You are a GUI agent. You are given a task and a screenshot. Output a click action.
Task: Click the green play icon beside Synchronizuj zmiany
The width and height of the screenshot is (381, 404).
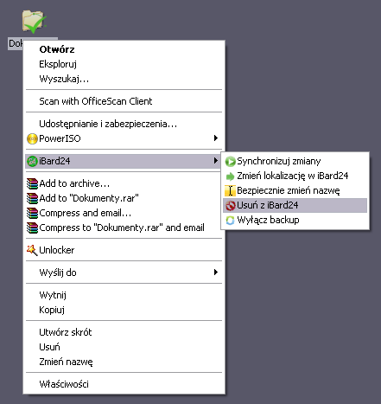pos(230,162)
